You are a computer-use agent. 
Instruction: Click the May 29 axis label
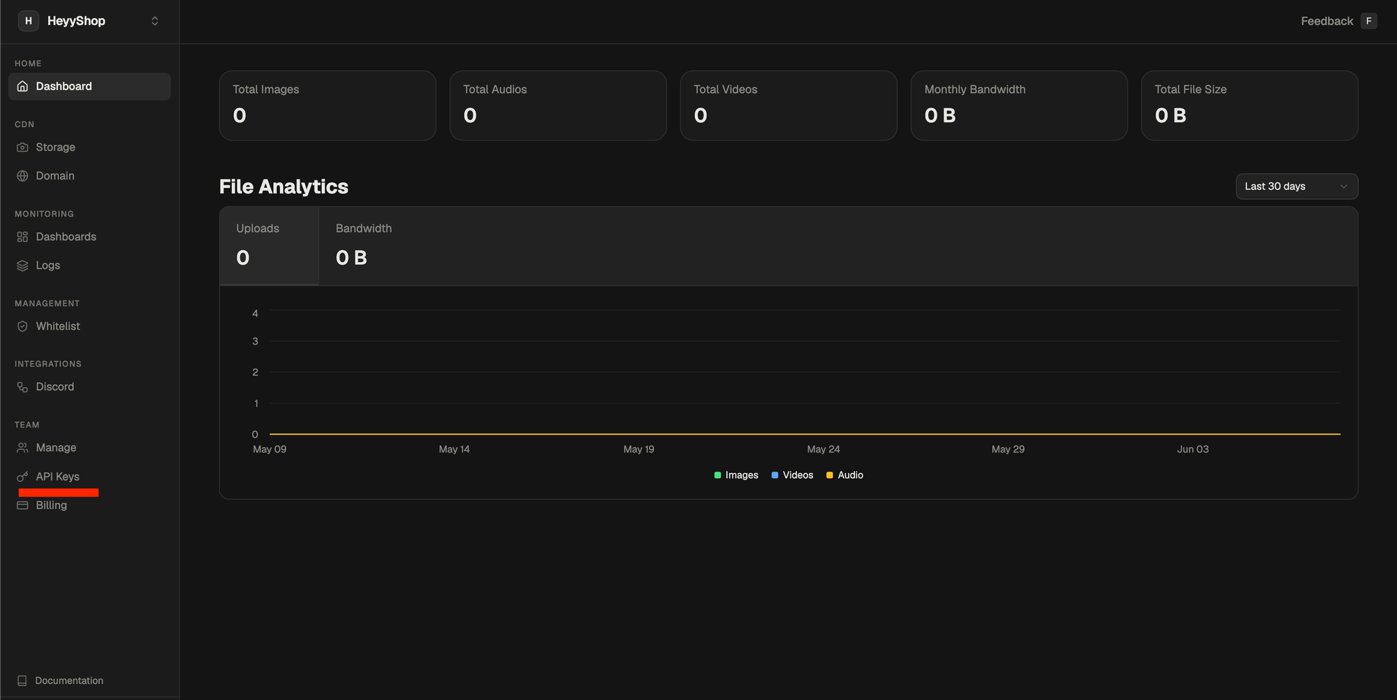tap(1008, 449)
